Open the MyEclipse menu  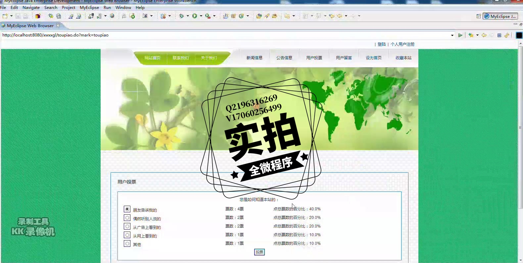point(89,7)
